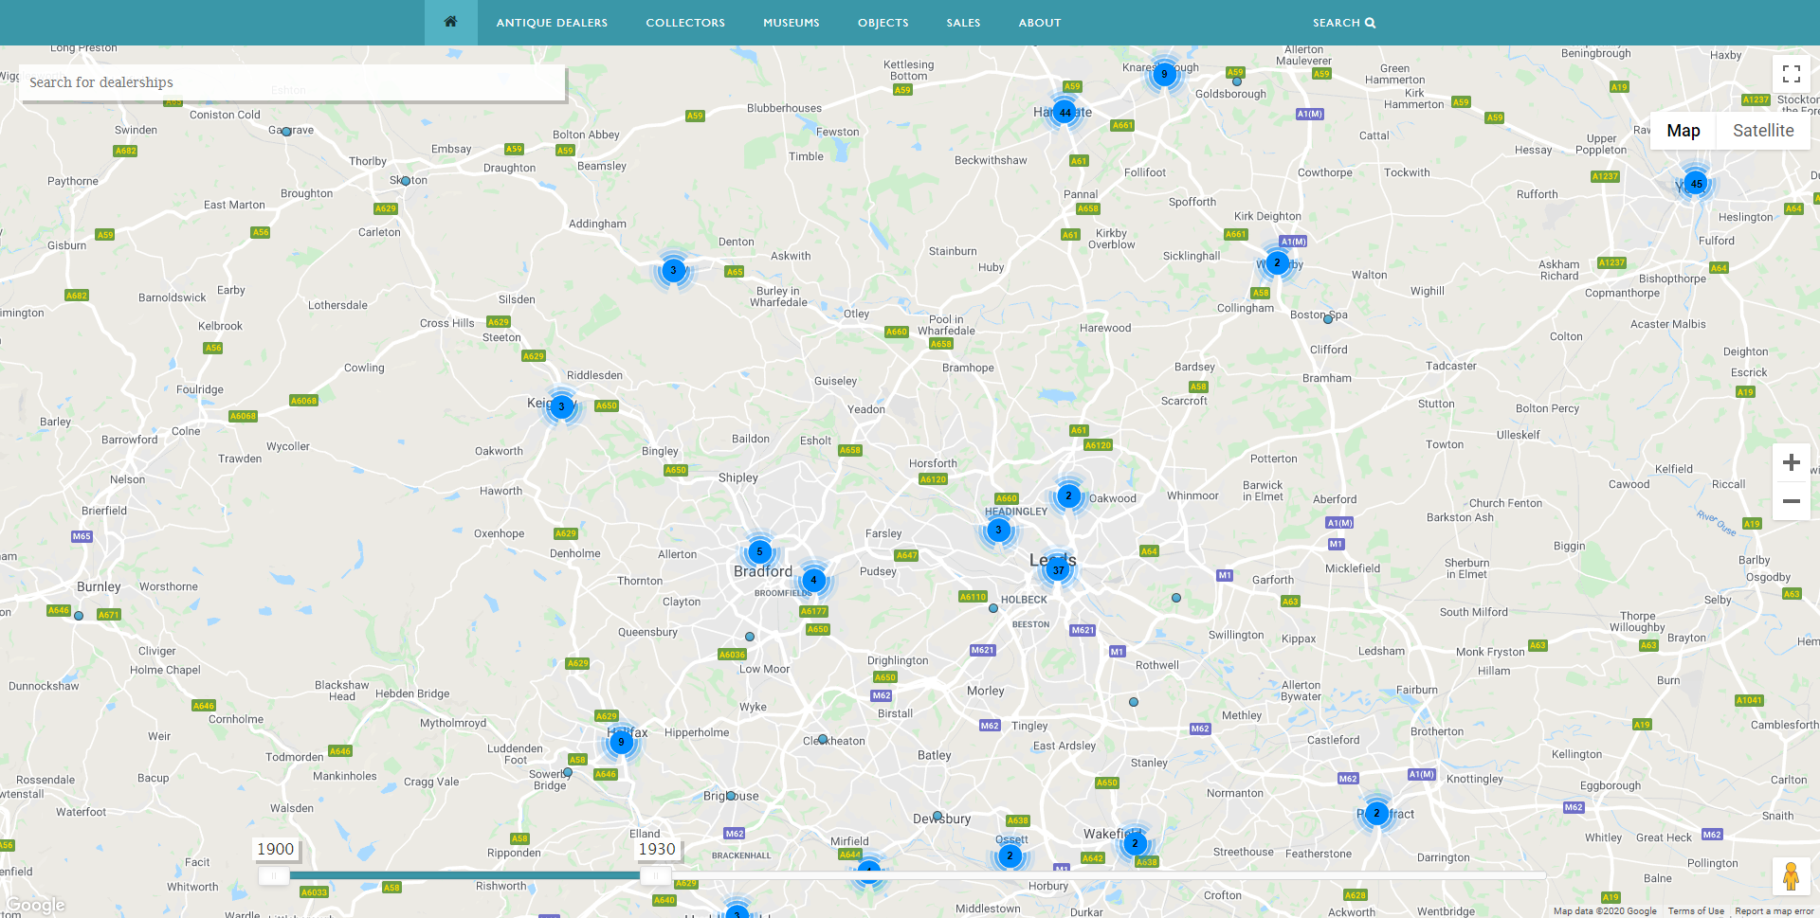Viewport: 1820px width, 918px height.
Task: Open Search in the navigation bar
Action: 1343,23
